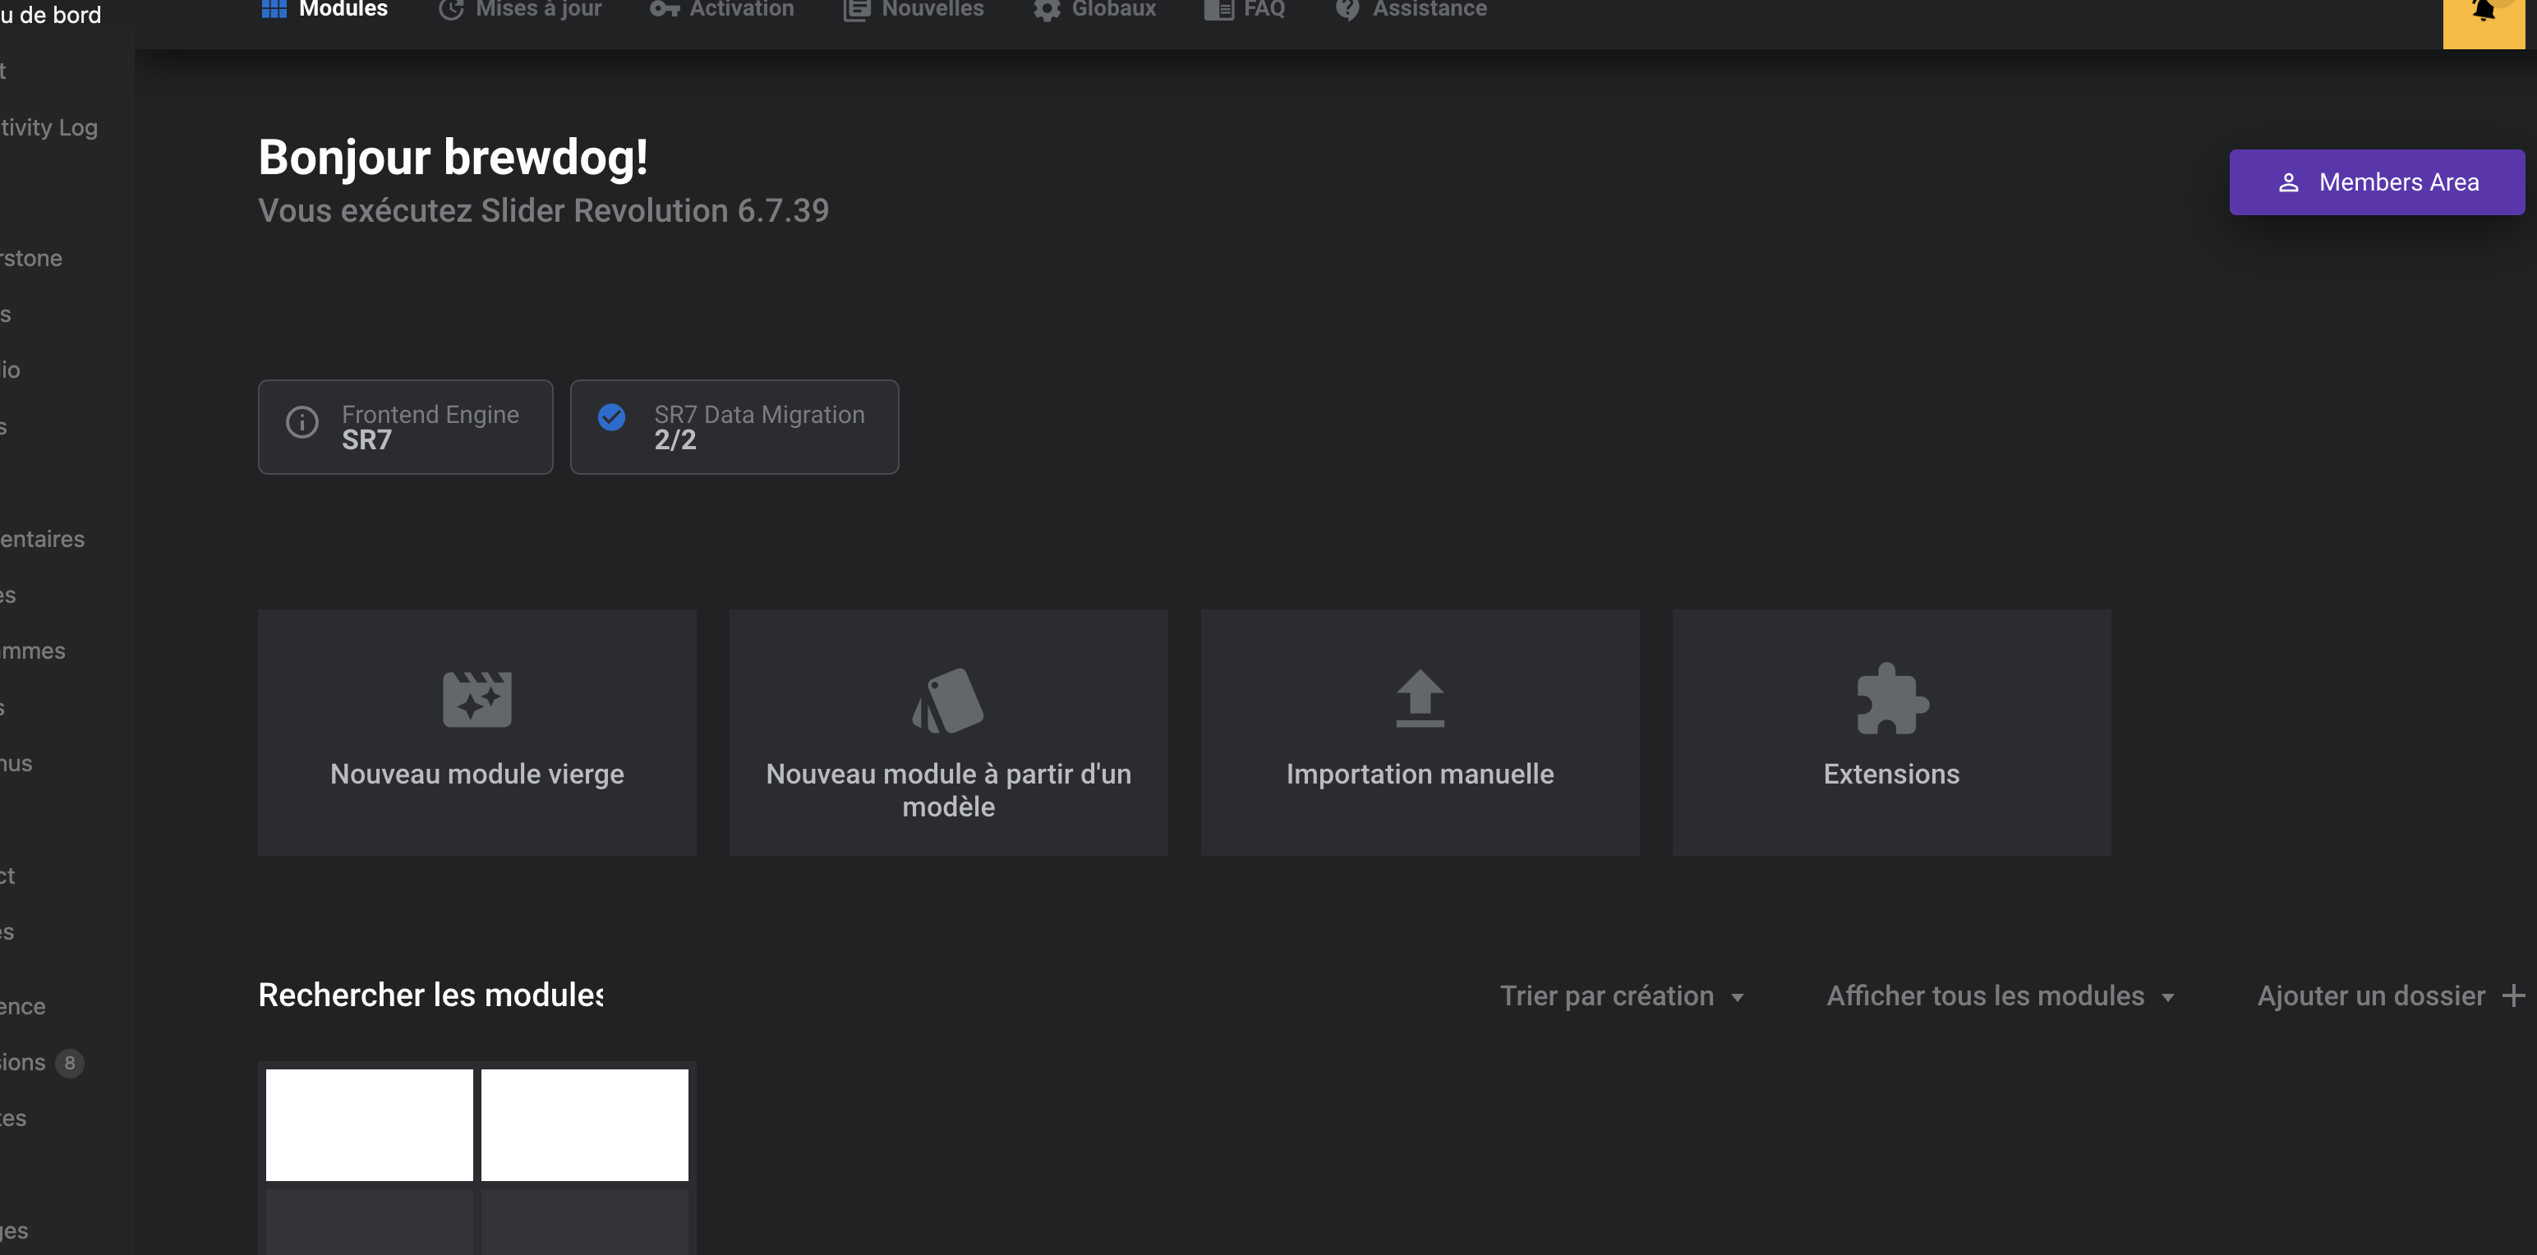Screen dimensions: 2537x1255
Task: Click the notification bell icon
Action: 2483,11
